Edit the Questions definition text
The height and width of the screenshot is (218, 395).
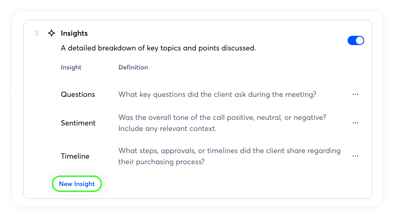click(x=217, y=94)
